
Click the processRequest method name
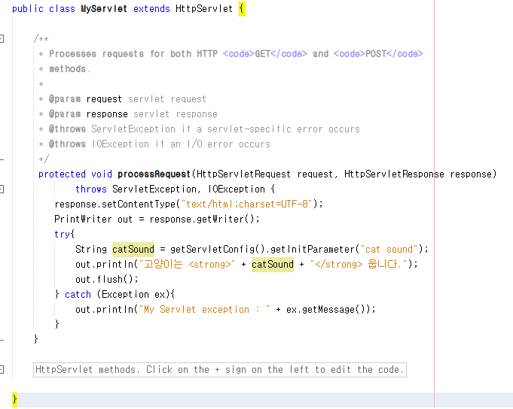154,174
